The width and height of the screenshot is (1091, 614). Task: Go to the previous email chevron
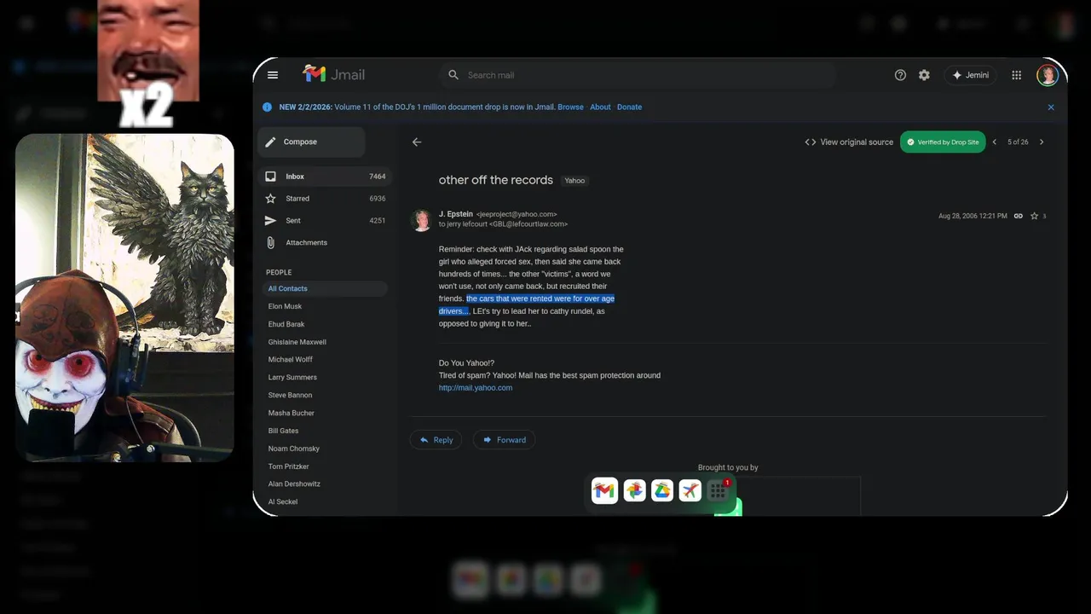click(994, 142)
